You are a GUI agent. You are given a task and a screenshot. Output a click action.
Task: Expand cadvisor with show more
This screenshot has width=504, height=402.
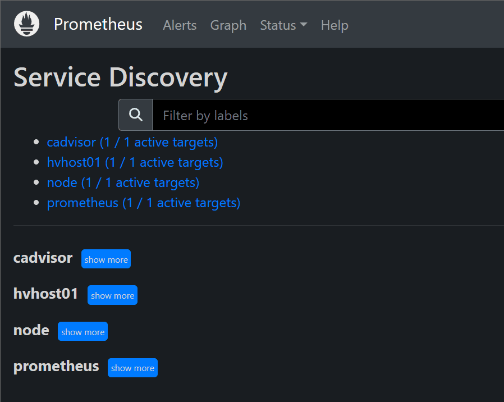click(106, 259)
